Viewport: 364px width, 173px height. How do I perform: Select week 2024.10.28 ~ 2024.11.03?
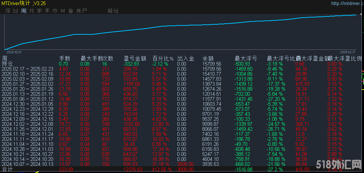click(x=27, y=149)
